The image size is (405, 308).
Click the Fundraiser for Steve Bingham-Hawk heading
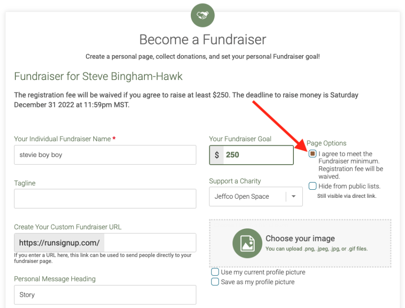[x=98, y=76]
